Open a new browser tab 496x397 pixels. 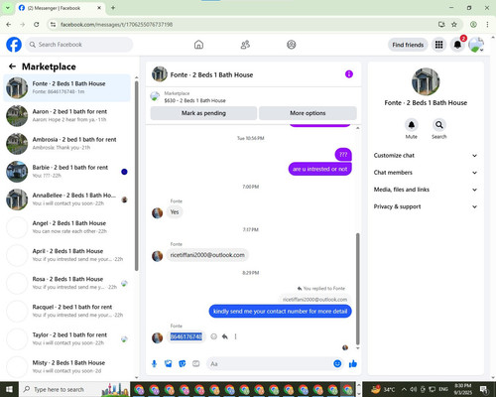click(113, 8)
